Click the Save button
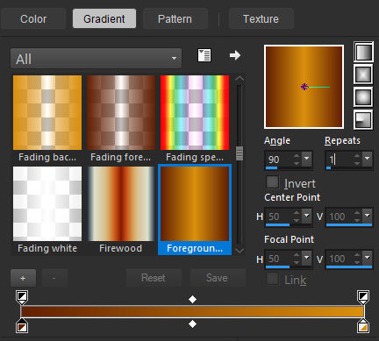This screenshot has height=341, width=379. tap(218, 278)
